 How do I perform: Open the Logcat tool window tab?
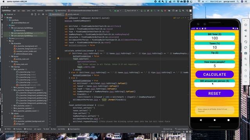38,129
